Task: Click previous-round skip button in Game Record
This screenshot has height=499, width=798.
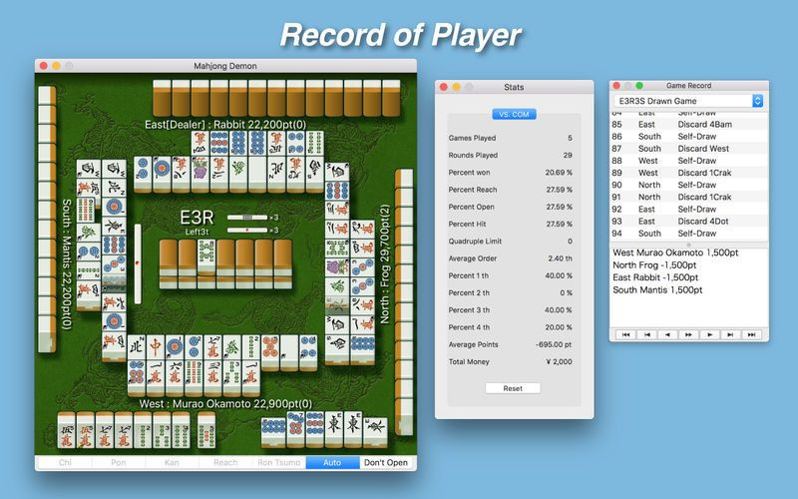Action: pos(646,334)
